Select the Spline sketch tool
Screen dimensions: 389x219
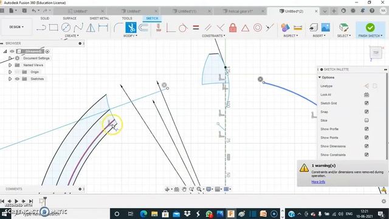78,27
